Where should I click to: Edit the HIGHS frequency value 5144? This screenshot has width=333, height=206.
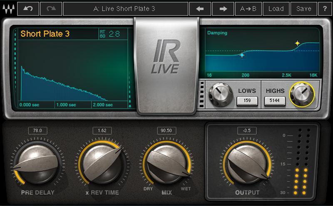tap(275, 101)
